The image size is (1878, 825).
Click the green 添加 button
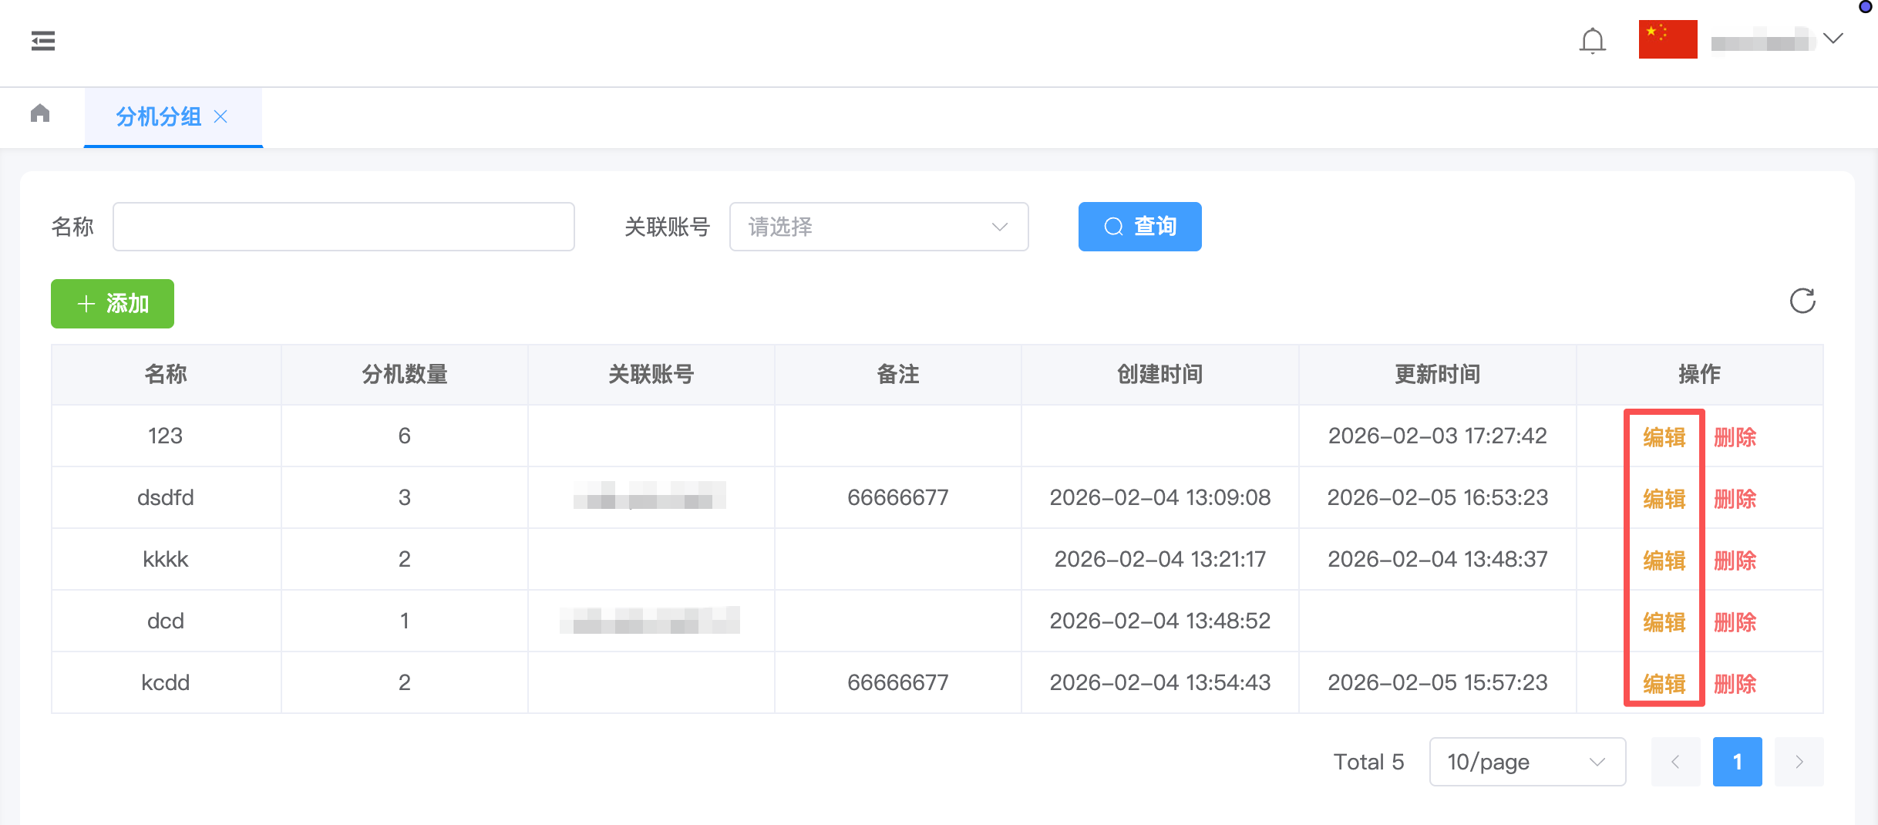pos(113,304)
